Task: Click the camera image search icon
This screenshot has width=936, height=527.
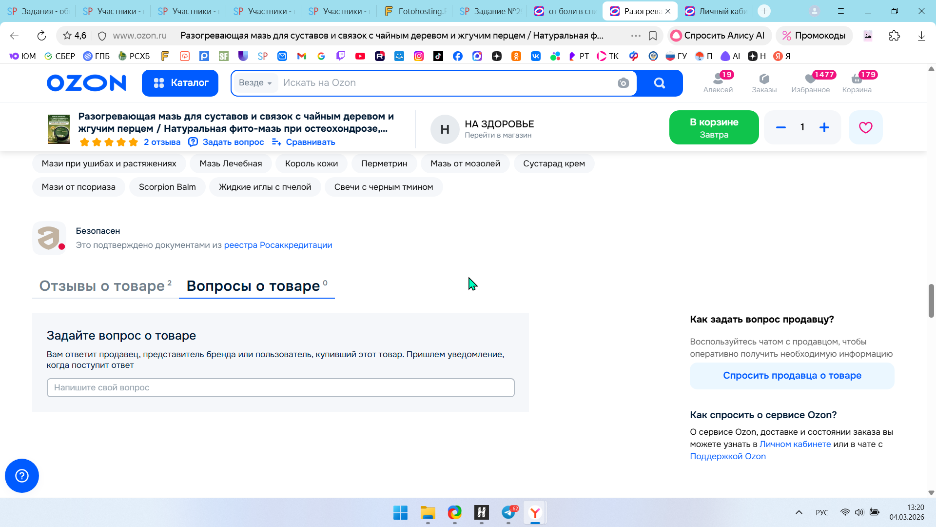Action: 623,83
